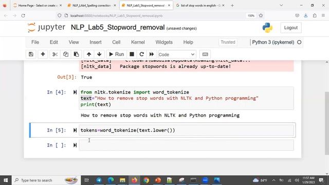The height and width of the screenshot is (185, 329).
Task: Rename the notebook title NLP_Lab5_Stopword_removal
Action: pos(118,27)
